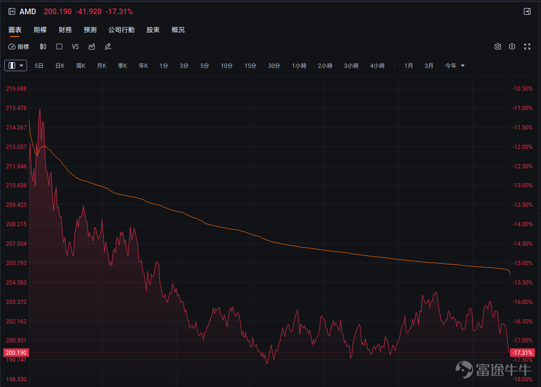Select the 月K timeframe
541x387 pixels.
(x=102, y=65)
